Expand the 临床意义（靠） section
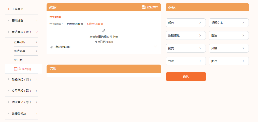Image resolution: width=258 pixels, height=122 pixels. (22, 102)
